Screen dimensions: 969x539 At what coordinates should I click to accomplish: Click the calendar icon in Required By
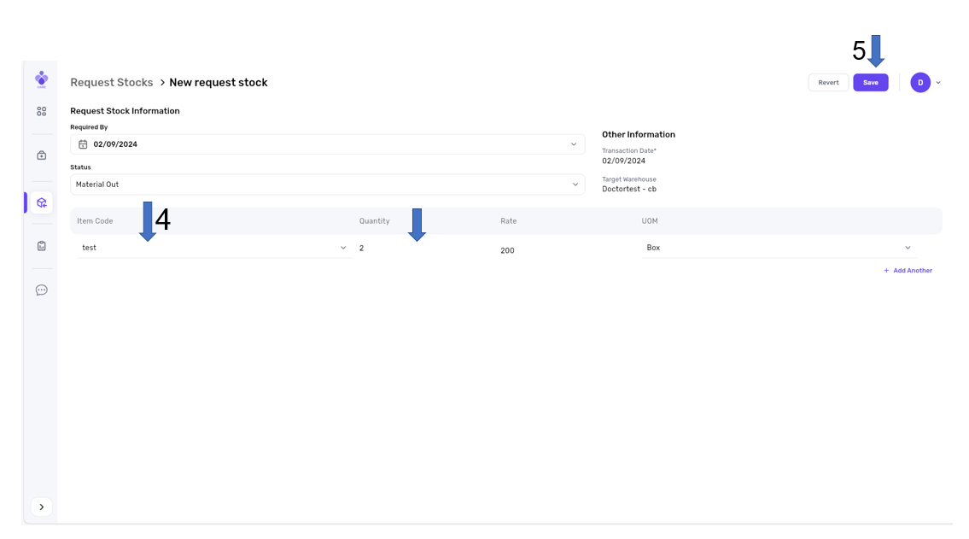coord(83,144)
